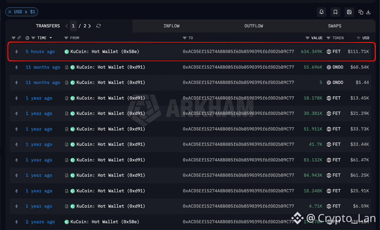Open KuCoin Hot Wallet (0xd91) in $33.44K row

tap(111, 144)
